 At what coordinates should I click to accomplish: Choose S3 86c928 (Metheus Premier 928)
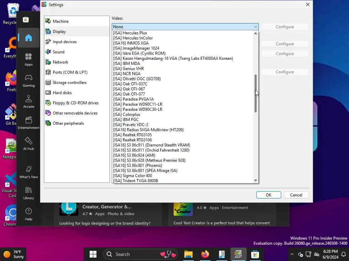pos(183,160)
